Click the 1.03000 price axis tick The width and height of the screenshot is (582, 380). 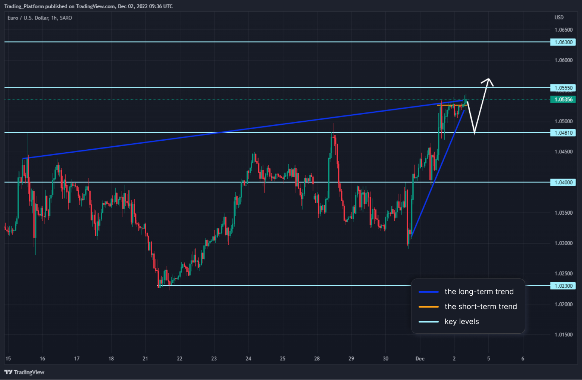[x=563, y=243]
